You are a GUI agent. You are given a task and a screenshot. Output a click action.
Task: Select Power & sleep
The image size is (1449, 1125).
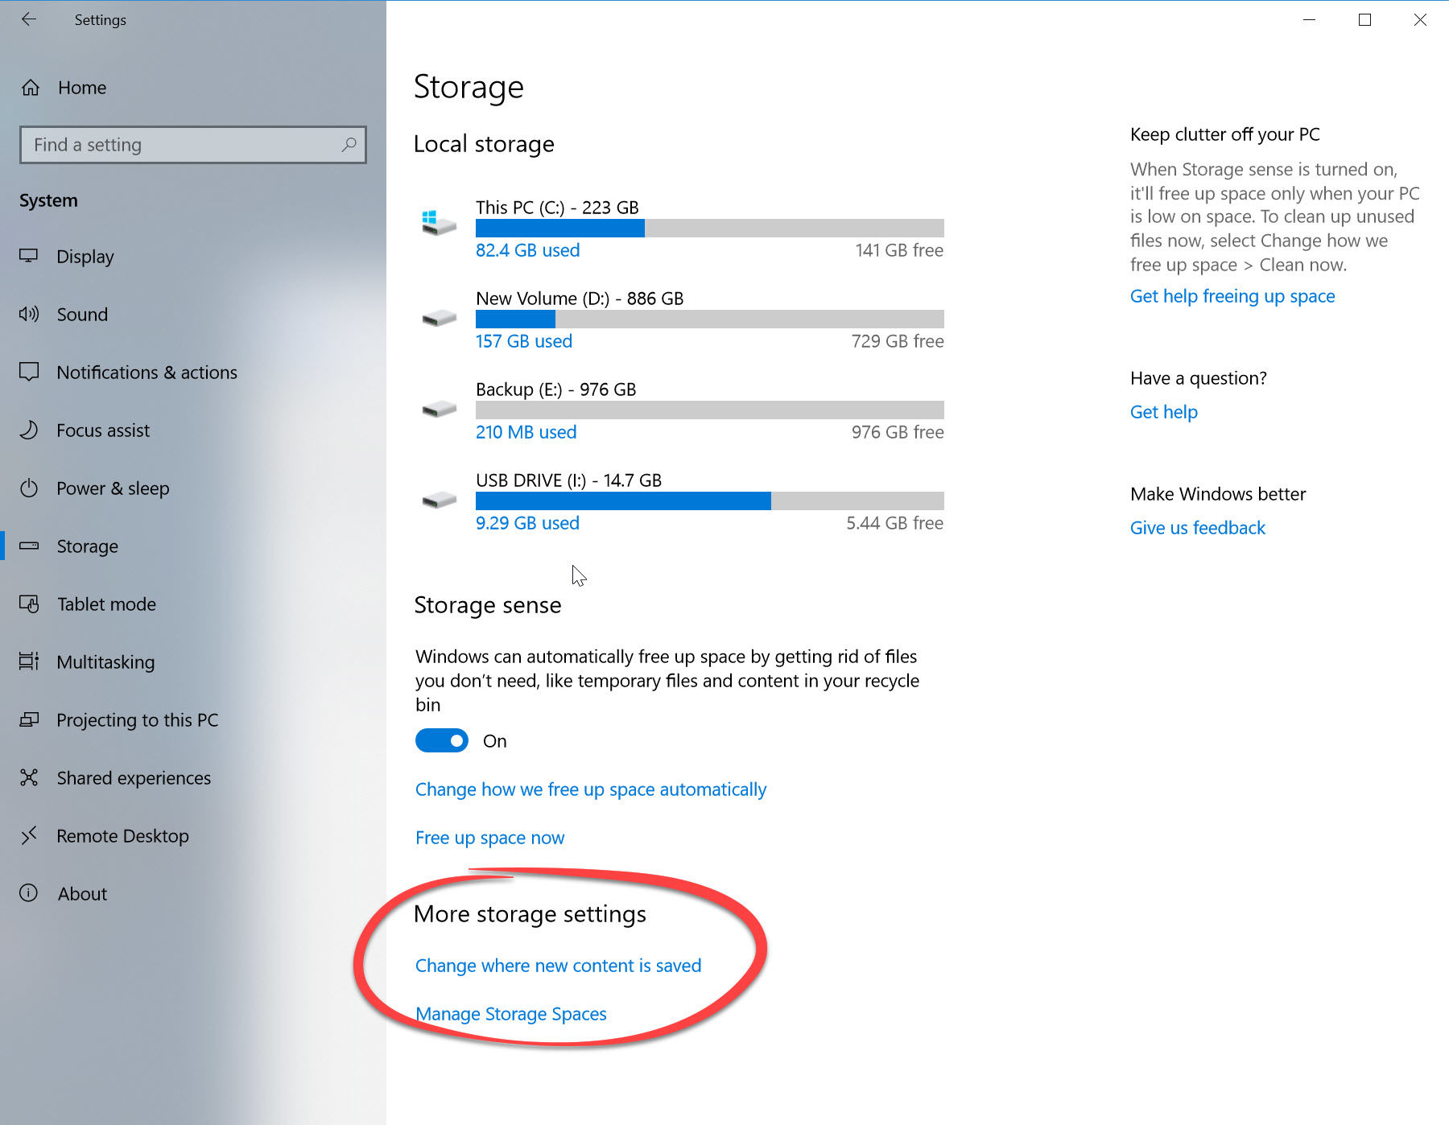click(x=193, y=488)
